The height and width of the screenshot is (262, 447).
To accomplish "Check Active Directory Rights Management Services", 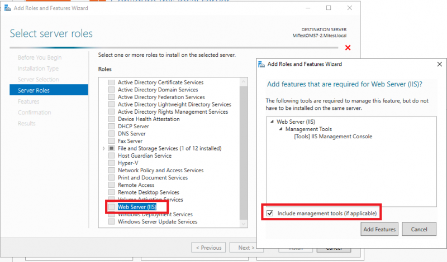I will pyautogui.click(x=111, y=111).
